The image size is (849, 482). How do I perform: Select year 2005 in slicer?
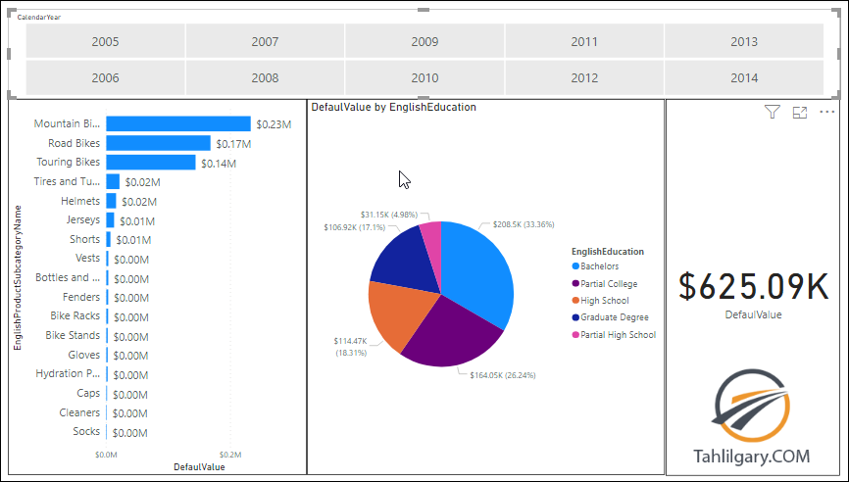coord(105,41)
